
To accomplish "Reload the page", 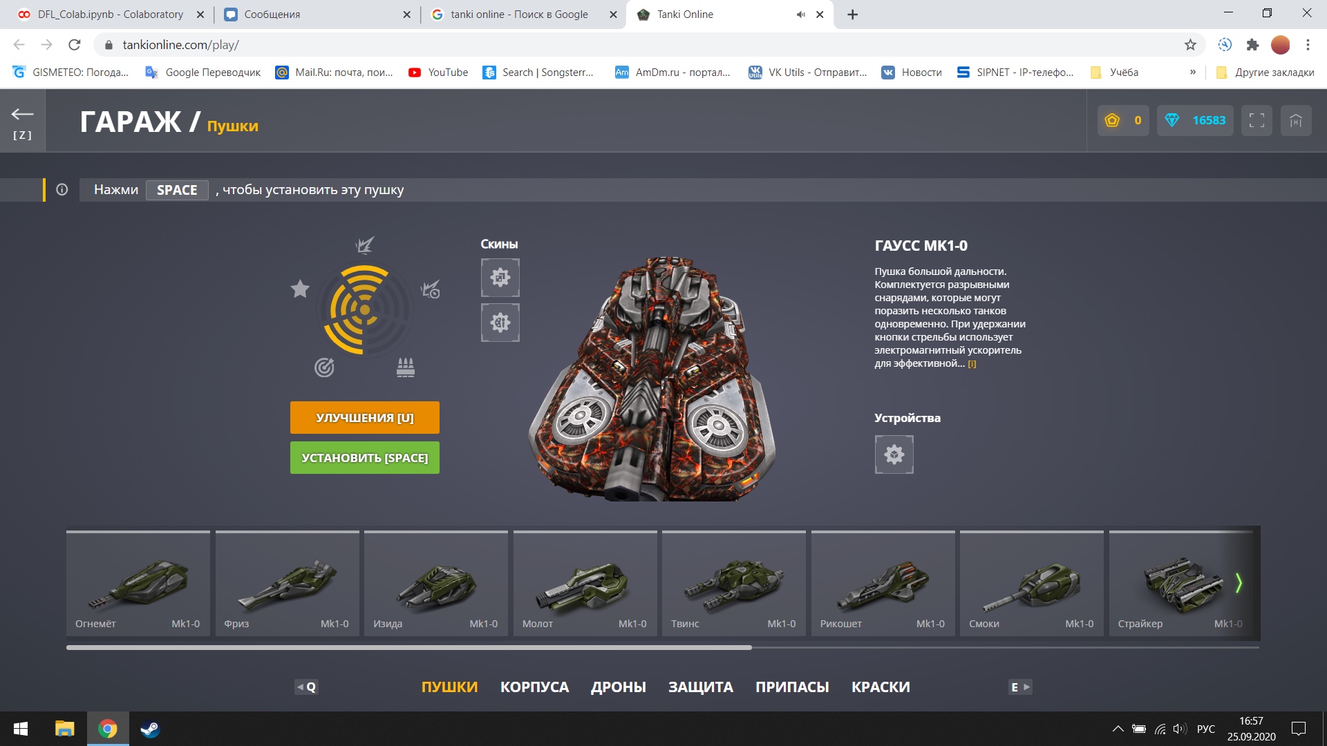I will [75, 45].
